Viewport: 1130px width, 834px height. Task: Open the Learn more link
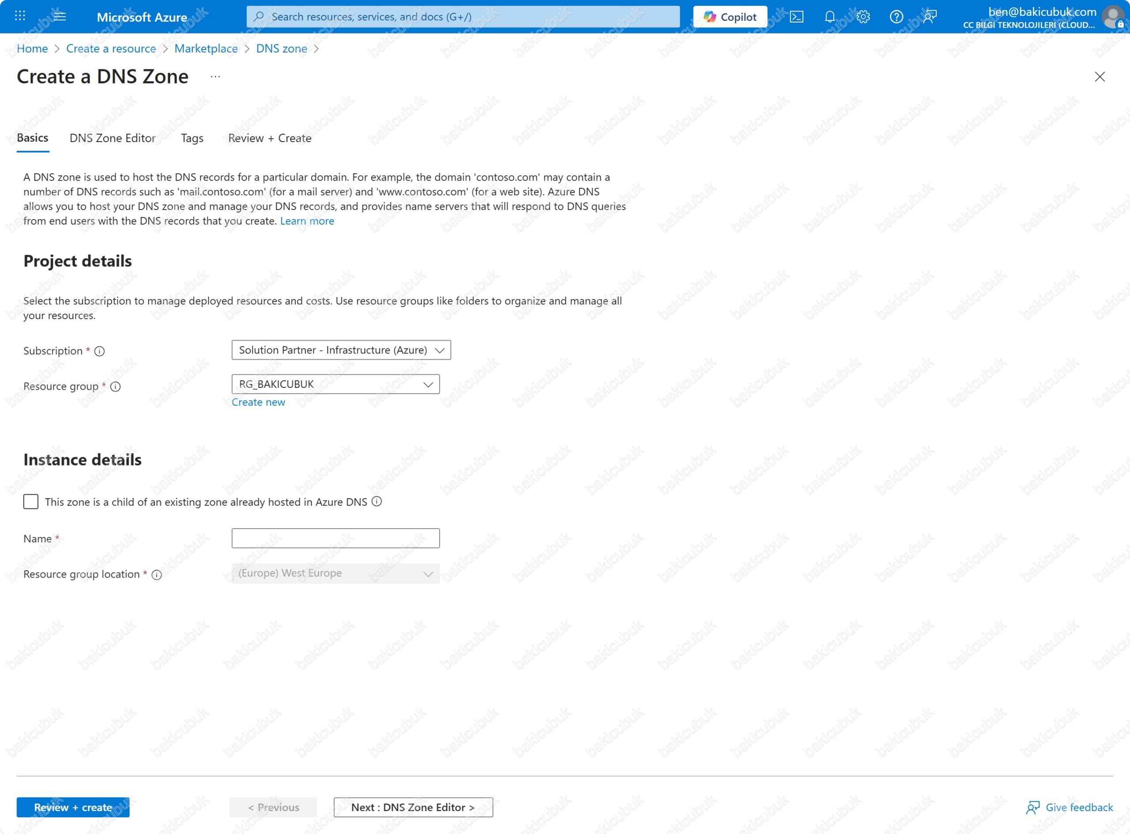(x=307, y=221)
